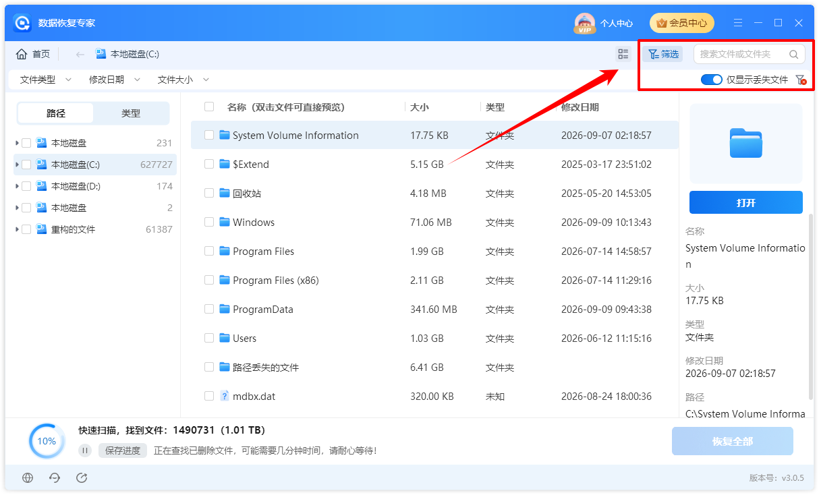Click the back arrow in the path bar
819x495 pixels.
click(x=80, y=54)
